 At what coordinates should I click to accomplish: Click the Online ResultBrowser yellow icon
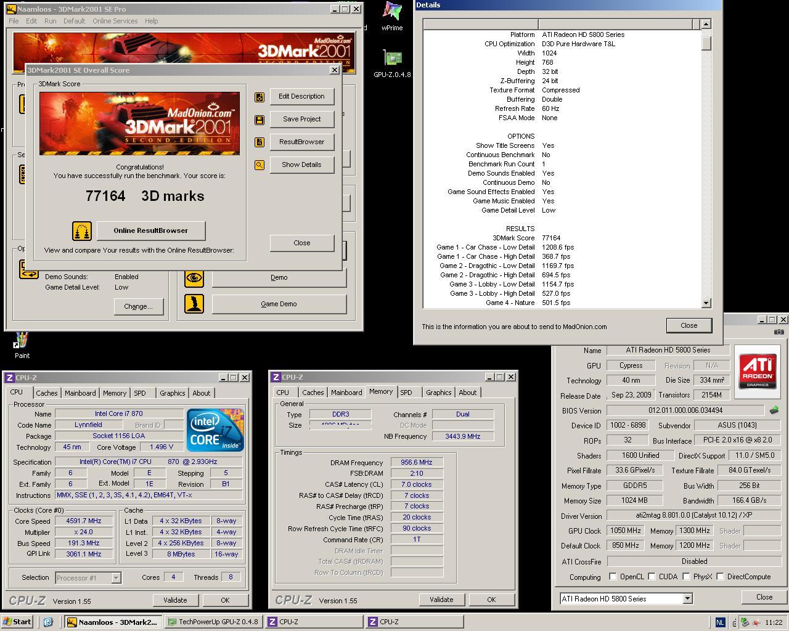pos(82,231)
